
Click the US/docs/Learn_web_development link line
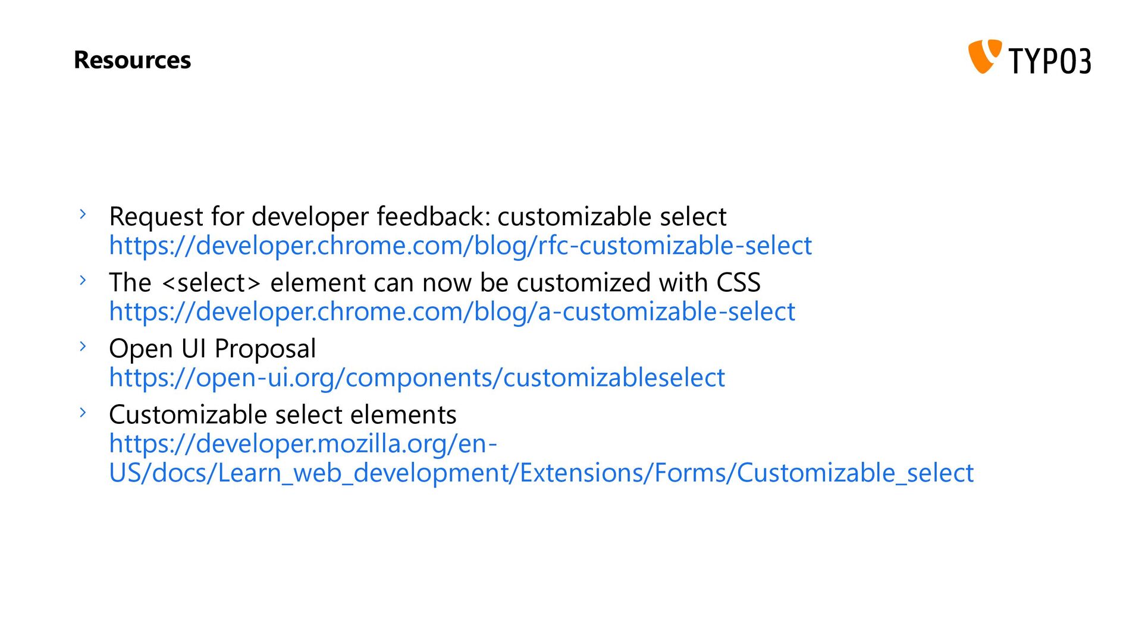pos(541,473)
